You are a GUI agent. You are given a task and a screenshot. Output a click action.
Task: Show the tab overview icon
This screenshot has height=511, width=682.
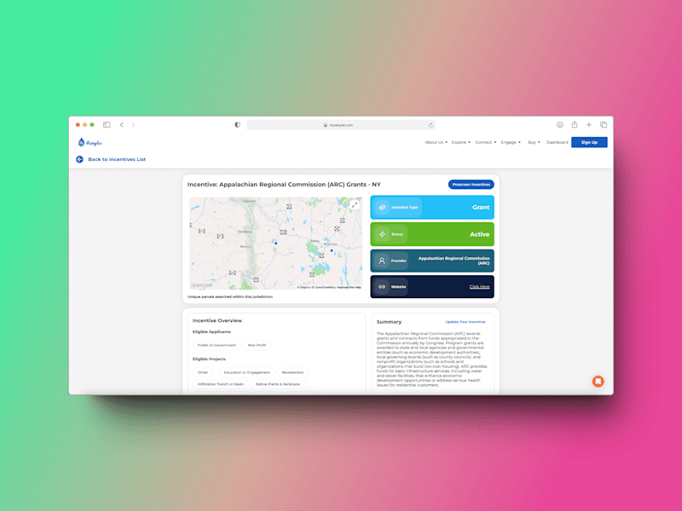point(604,124)
